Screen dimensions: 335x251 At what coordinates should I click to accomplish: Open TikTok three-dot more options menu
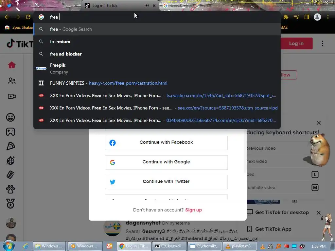pos(323,43)
